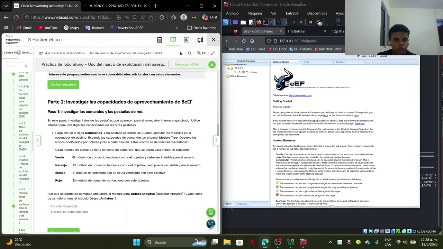Screen dimensions: 443x249
Task: Click the course outline search field
Action: click(x=16, y=66)
